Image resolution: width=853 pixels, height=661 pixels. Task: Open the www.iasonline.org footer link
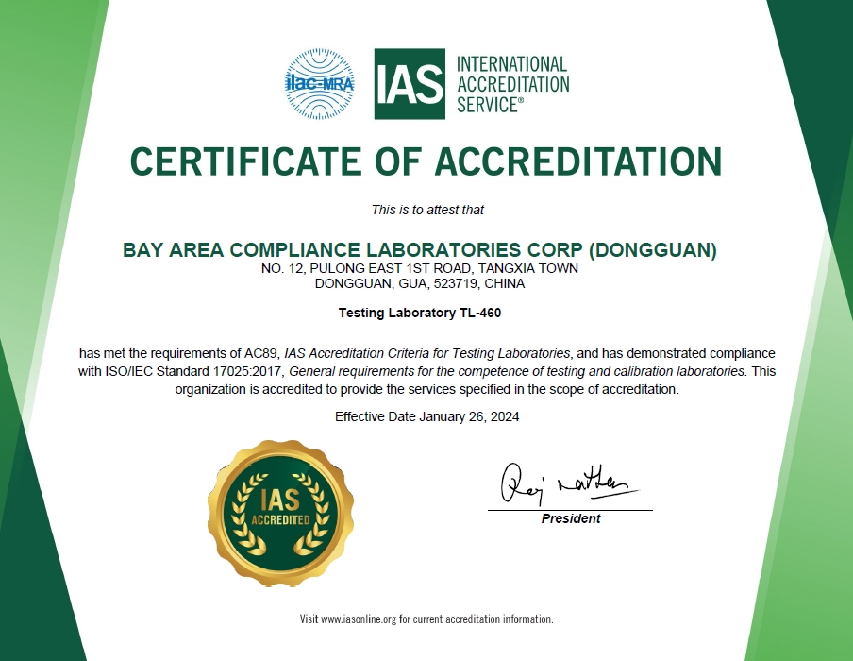click(x=358, y=619)
